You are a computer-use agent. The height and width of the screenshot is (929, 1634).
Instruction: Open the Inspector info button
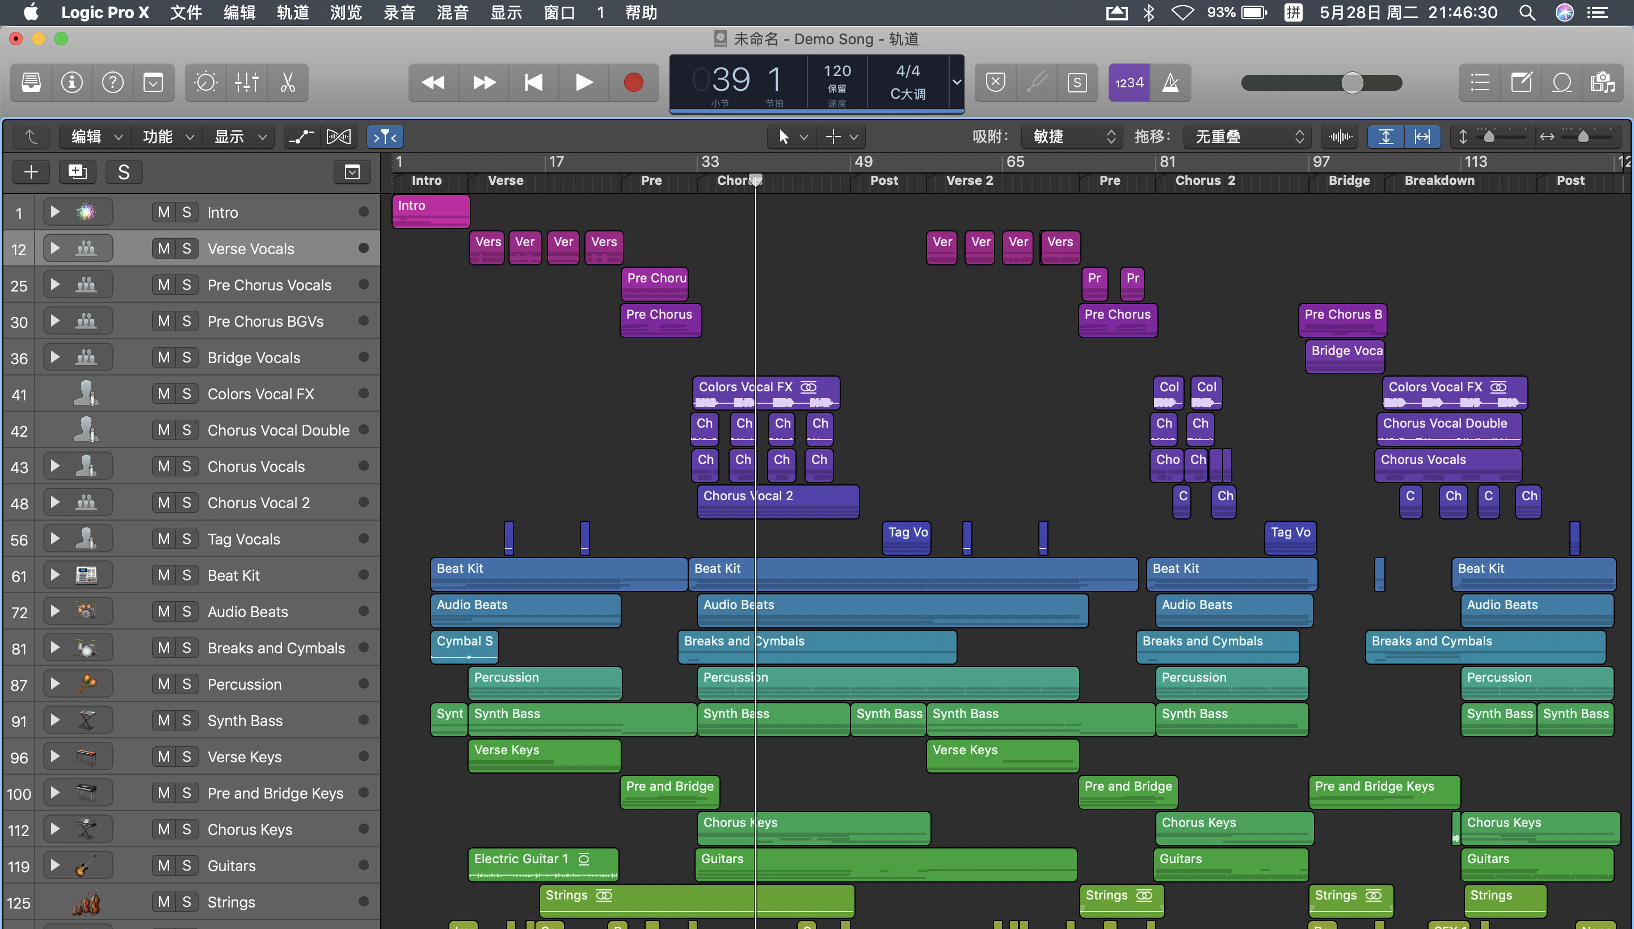click(x=72, y=82)
